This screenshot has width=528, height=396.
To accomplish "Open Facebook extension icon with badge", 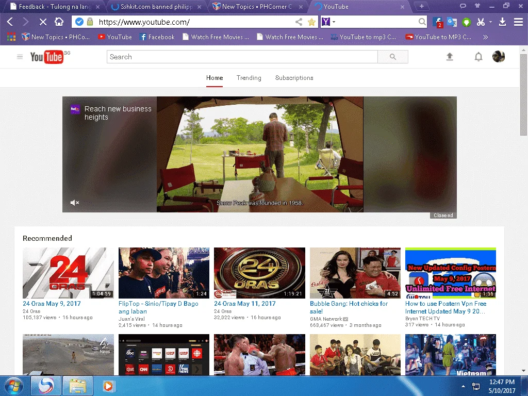I will [x=437, y=22].
